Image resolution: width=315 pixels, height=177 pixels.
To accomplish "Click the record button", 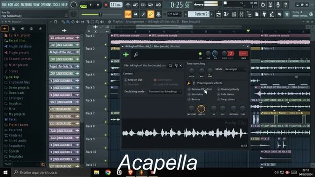I will [x=106, y=5].
